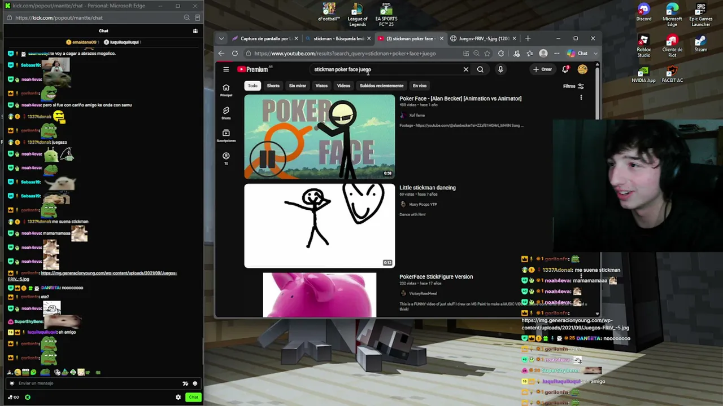Select the Todo filter chip
The width and height of the screenshot is (723, 406).
[x=252, y=86]
